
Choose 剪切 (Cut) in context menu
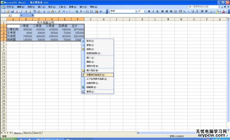(x=97, y=41)
